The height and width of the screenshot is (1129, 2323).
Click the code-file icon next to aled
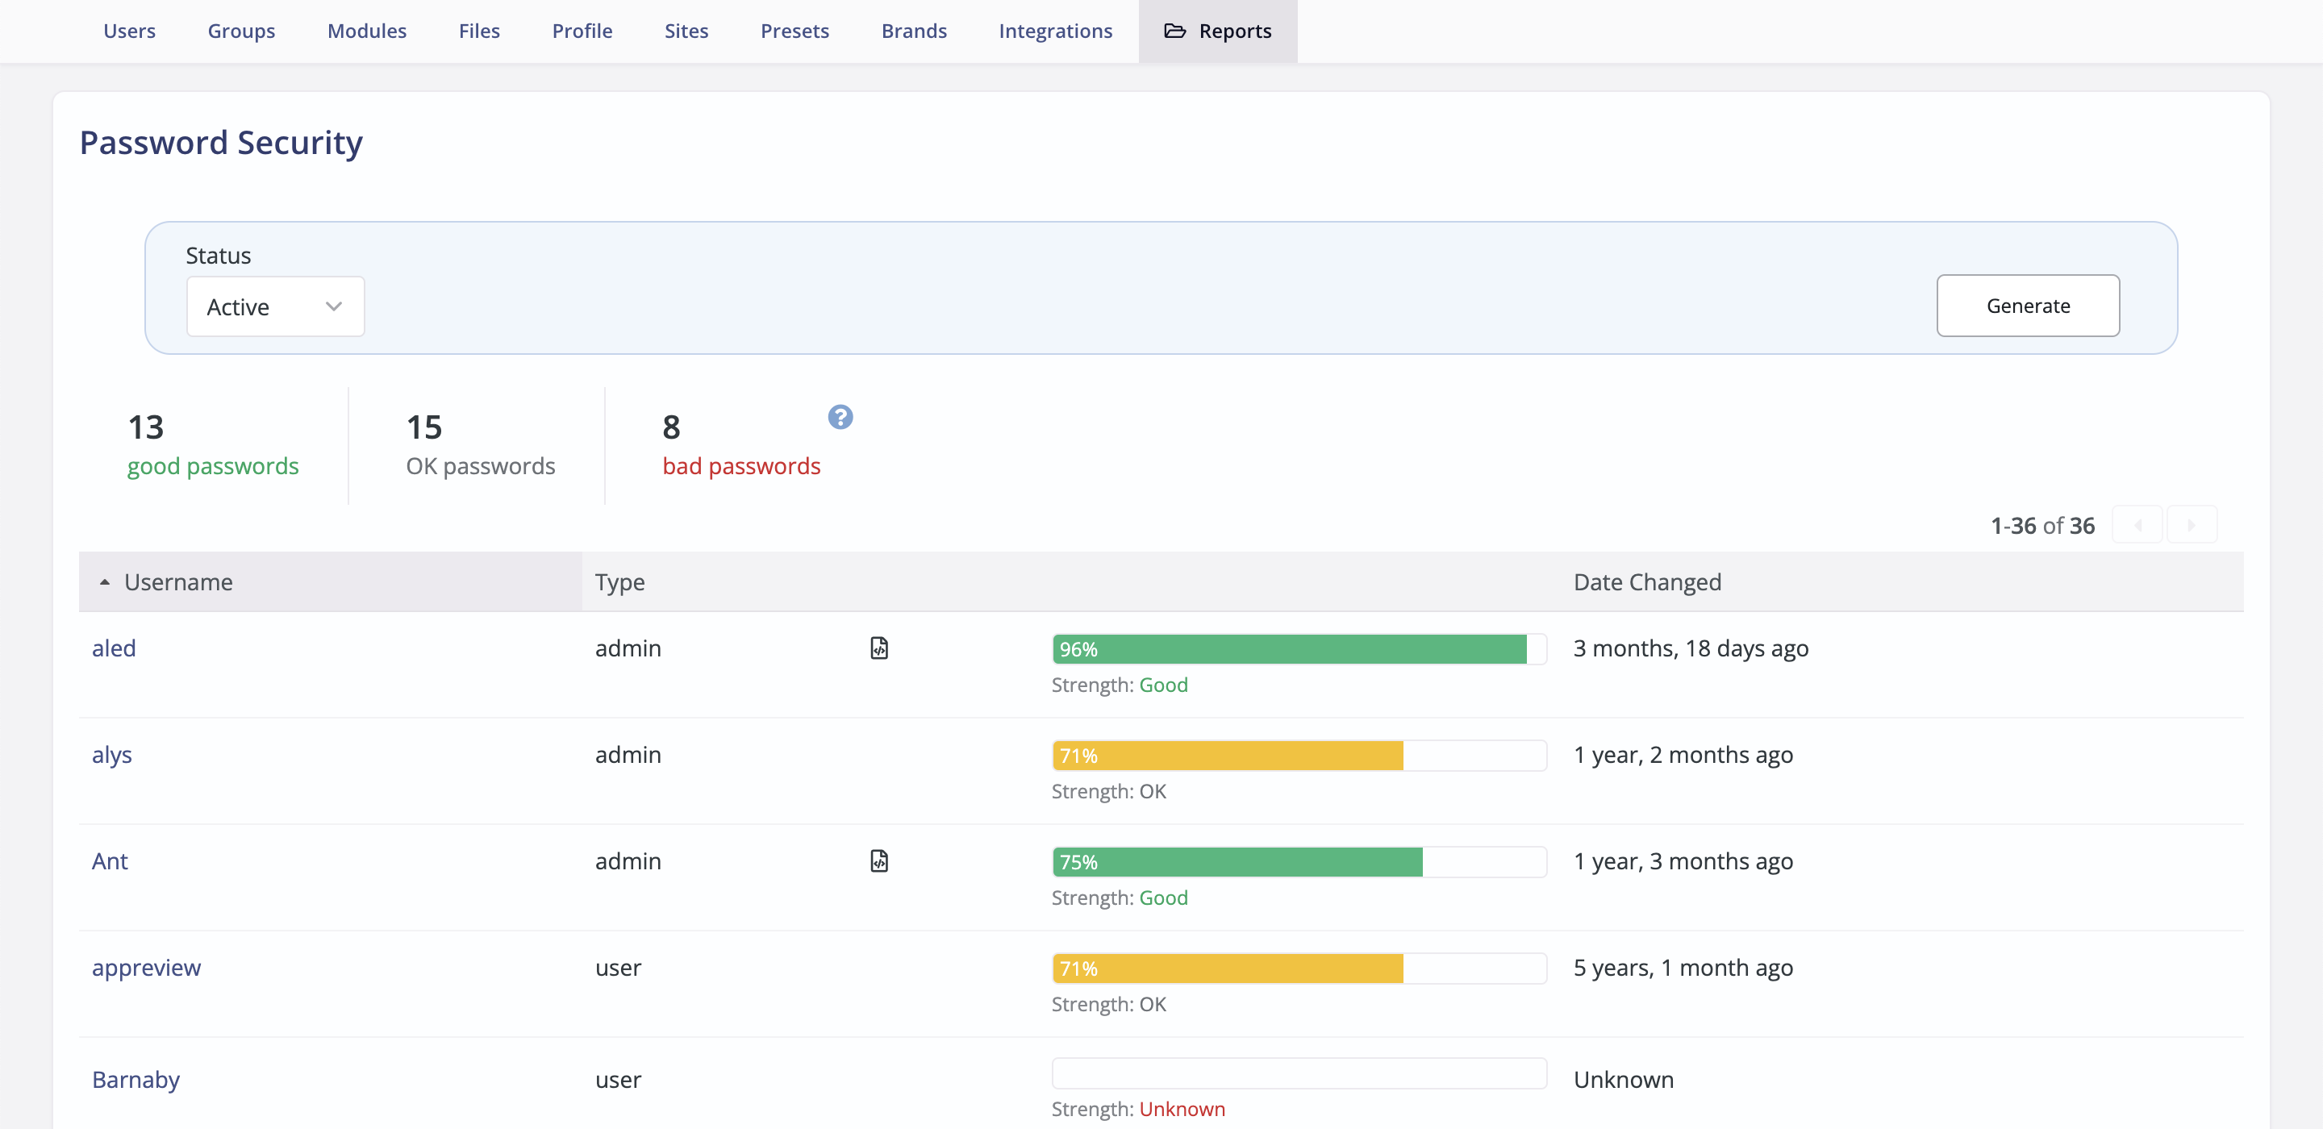879,648
